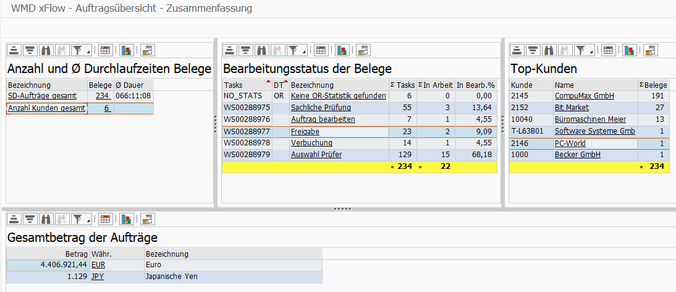The width and height of the screenshot is (676, 292).
Task: Open customer Bit Market link
Action: [x=572, y=108]
